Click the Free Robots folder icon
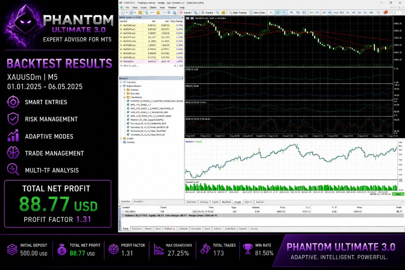Screen dimensions: 405x270 128,97
